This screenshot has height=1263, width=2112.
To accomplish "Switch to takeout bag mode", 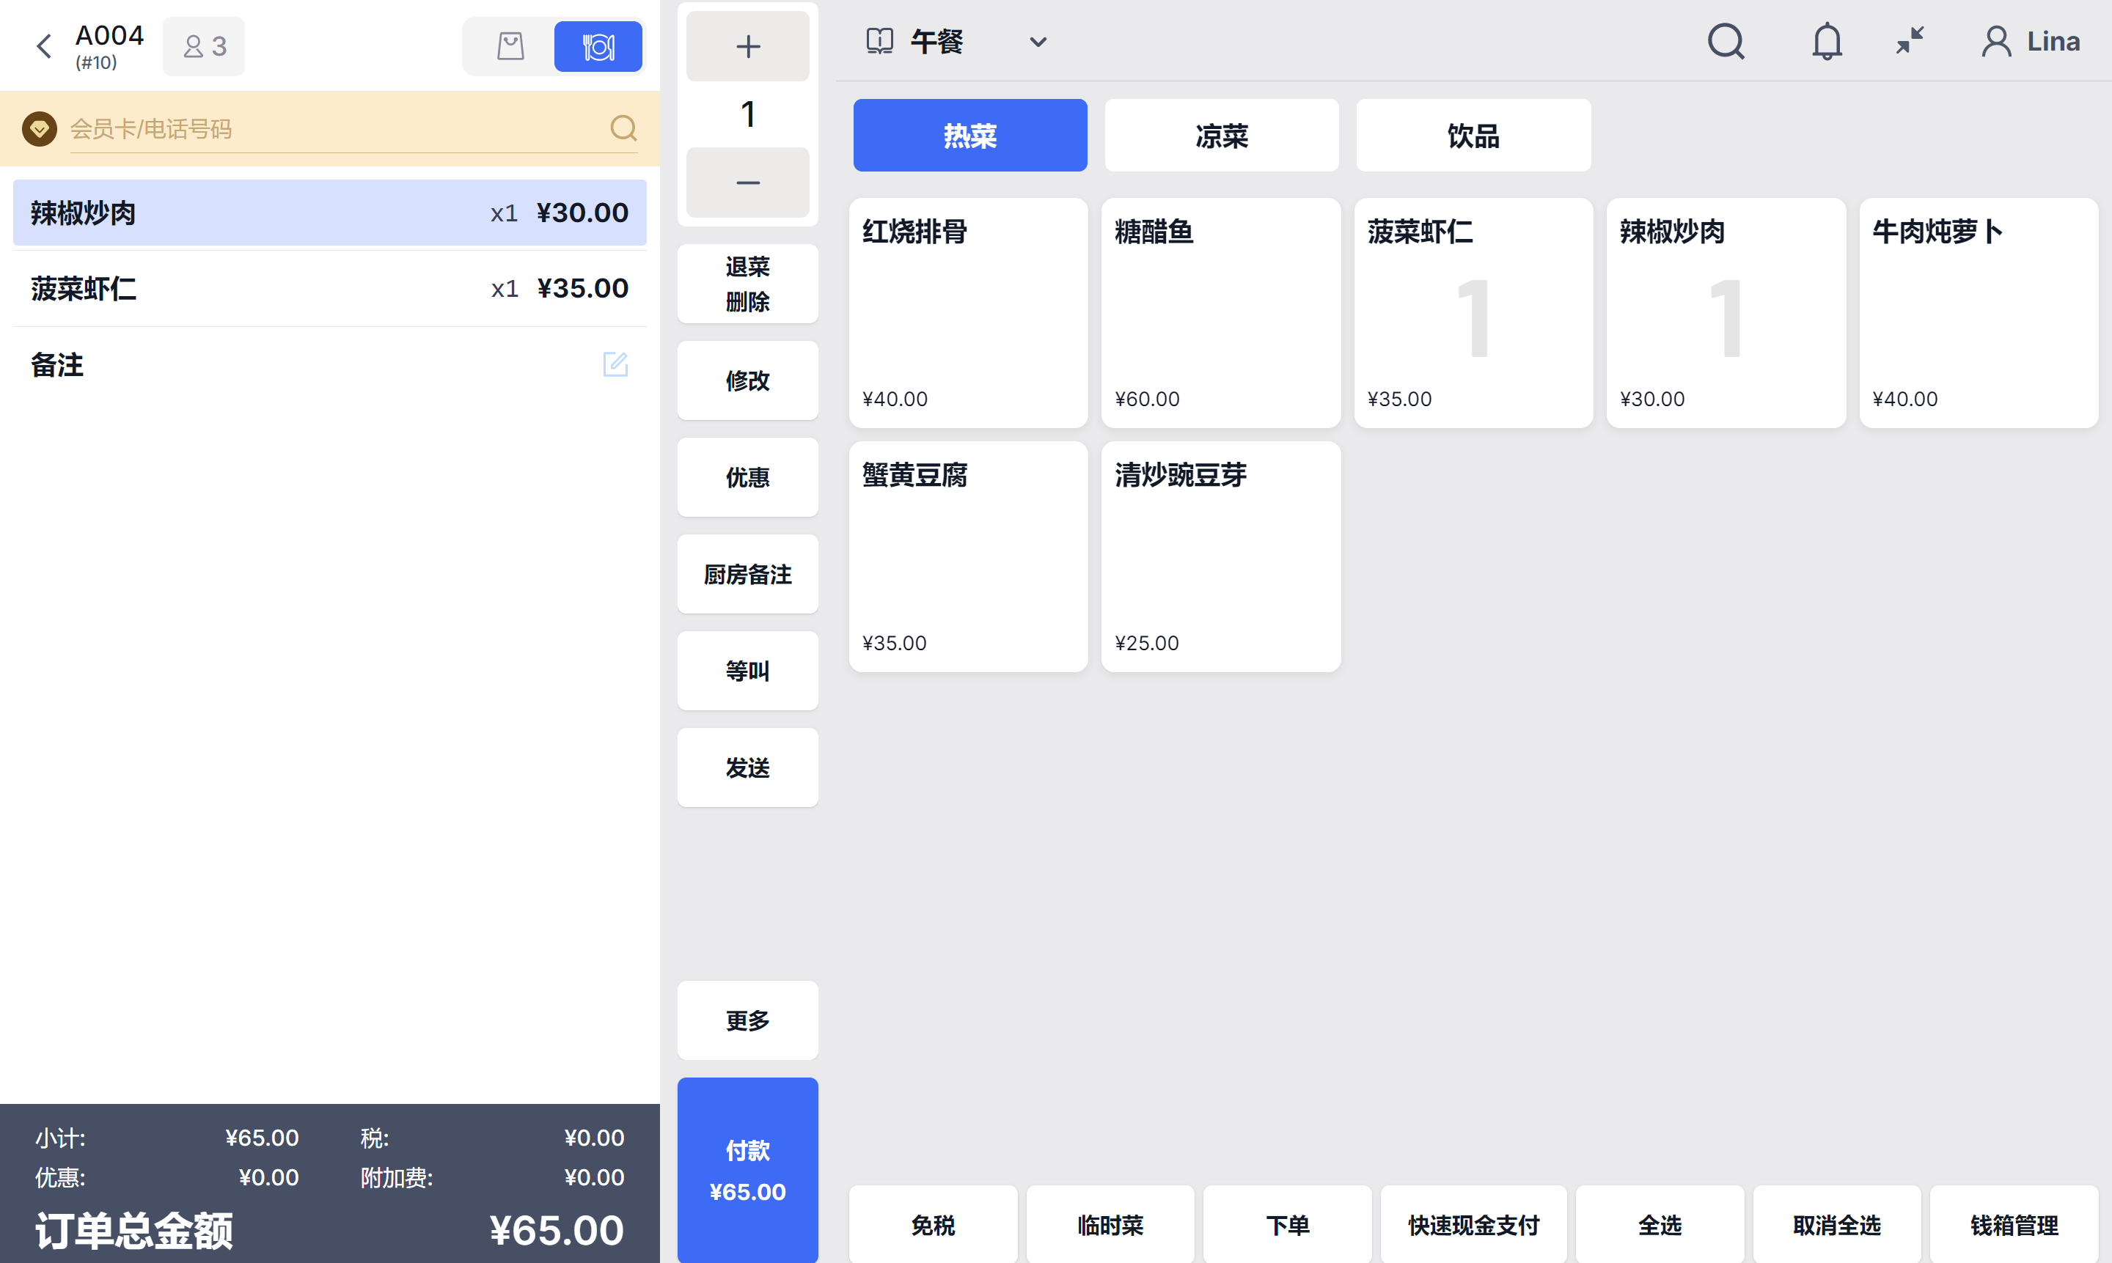I will pos(510,46).
